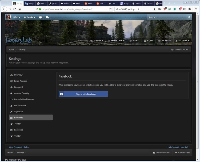Screen dimensions: 200x162
Task: Click Unread Content in footer bar
Action: click(x=162, y=153)
